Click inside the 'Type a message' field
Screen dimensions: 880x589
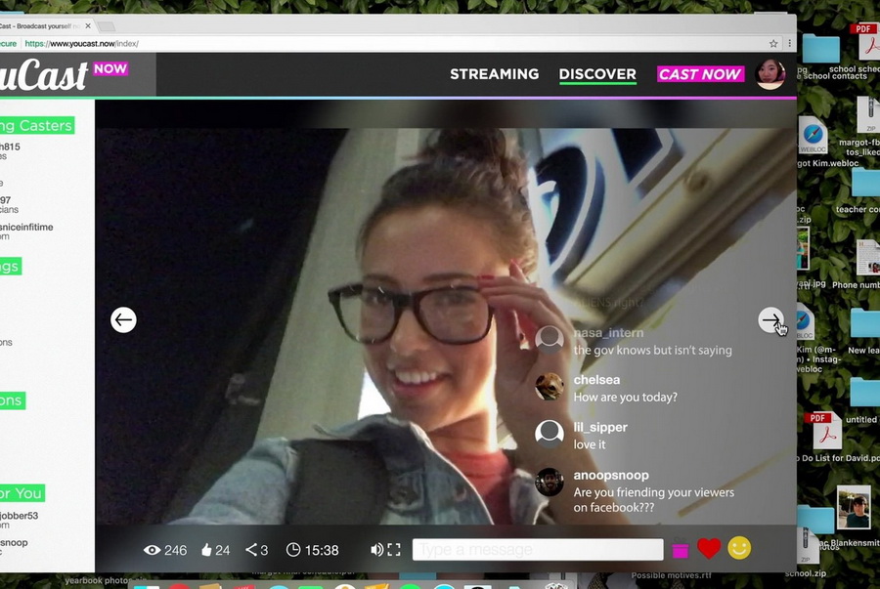coord(537,550)
